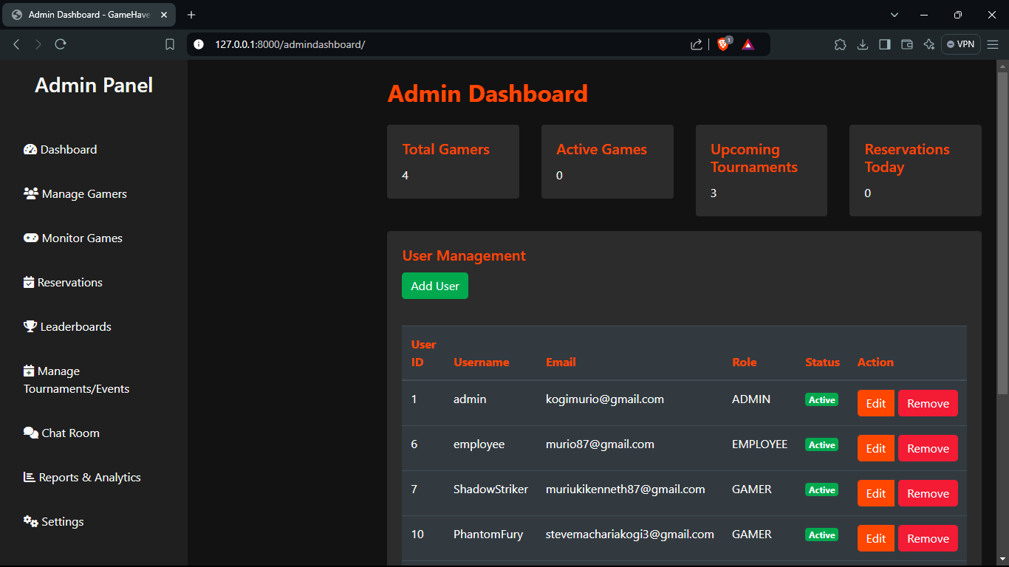
Task: Click the Add User button
Action: (x=435, y=286)
